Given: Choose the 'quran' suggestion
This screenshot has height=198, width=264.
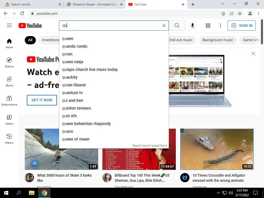Looking at the screenshot, I should (x=114, y=54).
